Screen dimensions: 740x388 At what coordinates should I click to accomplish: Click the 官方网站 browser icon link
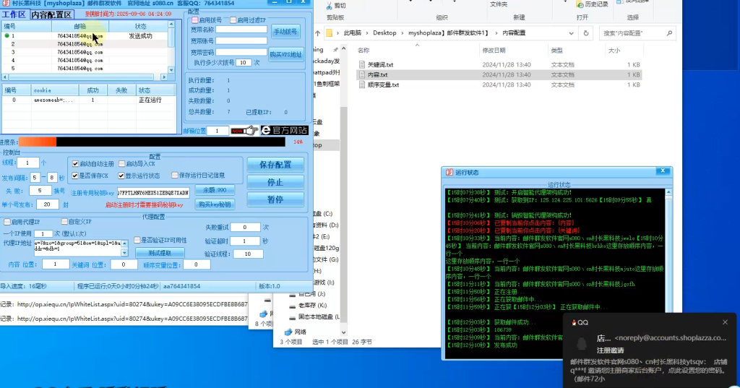coord(284,130)
